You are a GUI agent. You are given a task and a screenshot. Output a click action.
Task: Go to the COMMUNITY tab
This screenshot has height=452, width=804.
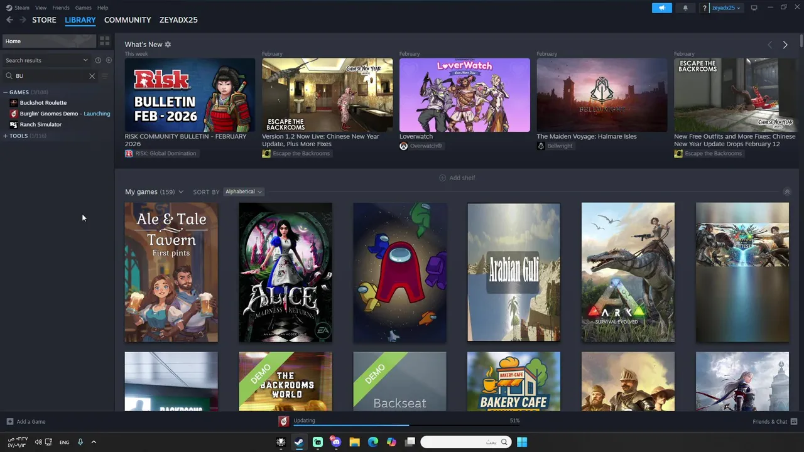pos(128,20)
